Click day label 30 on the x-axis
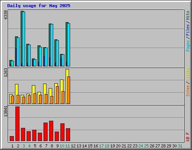Image resolution: width=192 pixels, height=150 pixels. (x=174, y=146)
